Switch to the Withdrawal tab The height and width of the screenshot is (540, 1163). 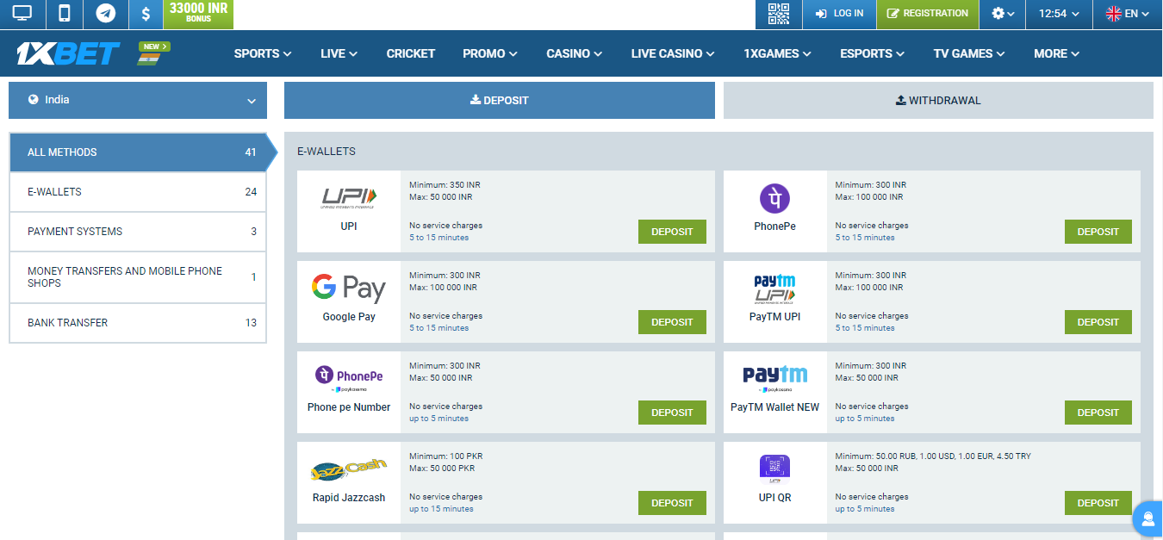937,100
